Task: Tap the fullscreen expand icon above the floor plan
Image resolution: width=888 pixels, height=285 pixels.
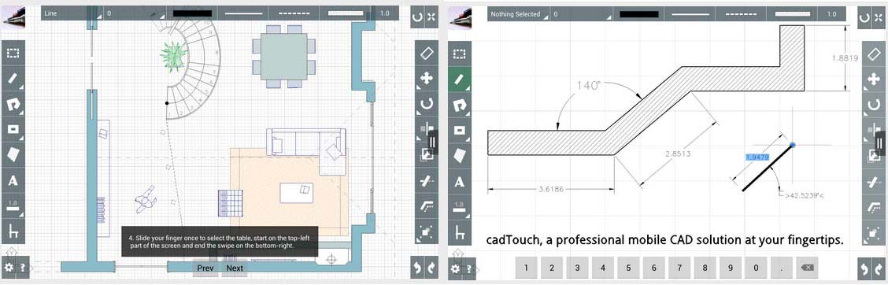Action: [x=431, y=17]
